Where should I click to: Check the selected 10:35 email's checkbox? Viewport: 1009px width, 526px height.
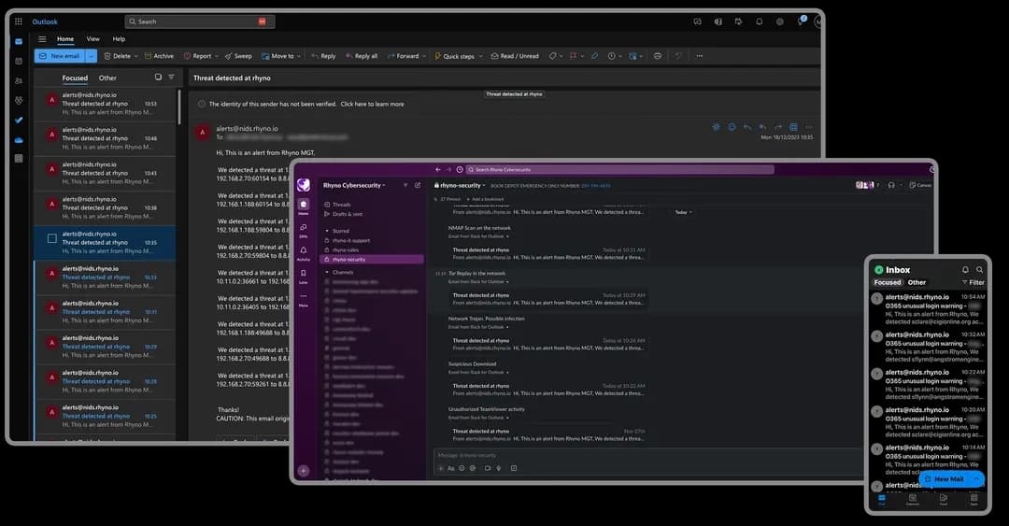pos(52,238)
